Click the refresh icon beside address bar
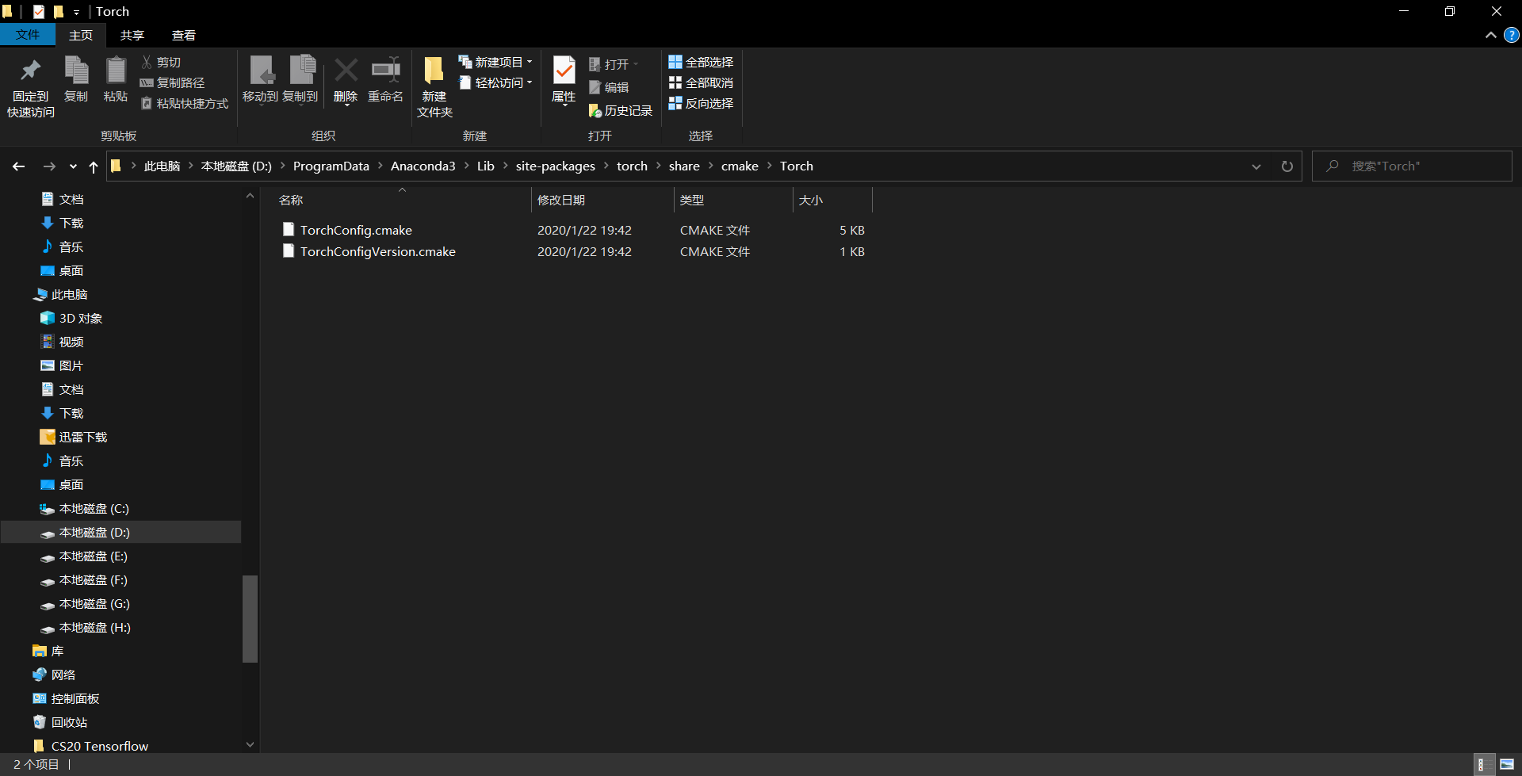Screen dimensions: 1522x776 pyautogui.click(x=1287, y=166)
